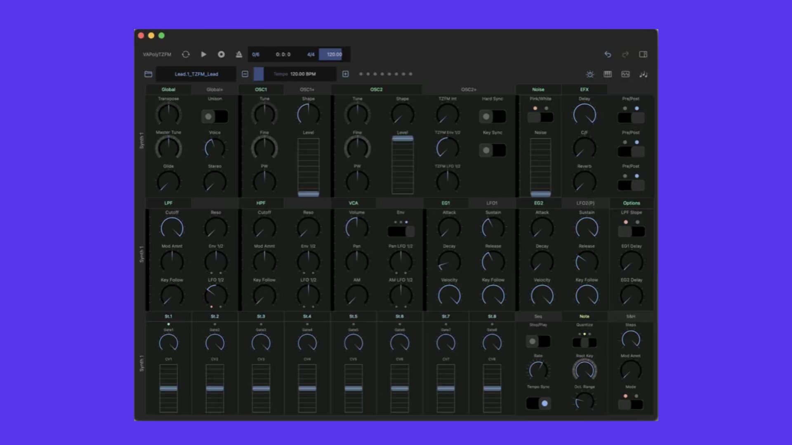The image size is (792, 445).
Task: Select the Lead.1_TZFM_Lead preset name
Action: coord(196,74)
